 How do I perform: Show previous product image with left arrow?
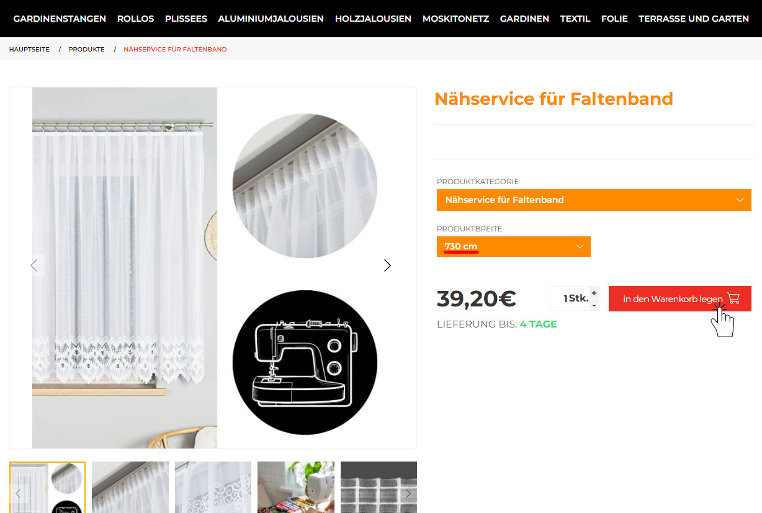click(x=34, y=265)
